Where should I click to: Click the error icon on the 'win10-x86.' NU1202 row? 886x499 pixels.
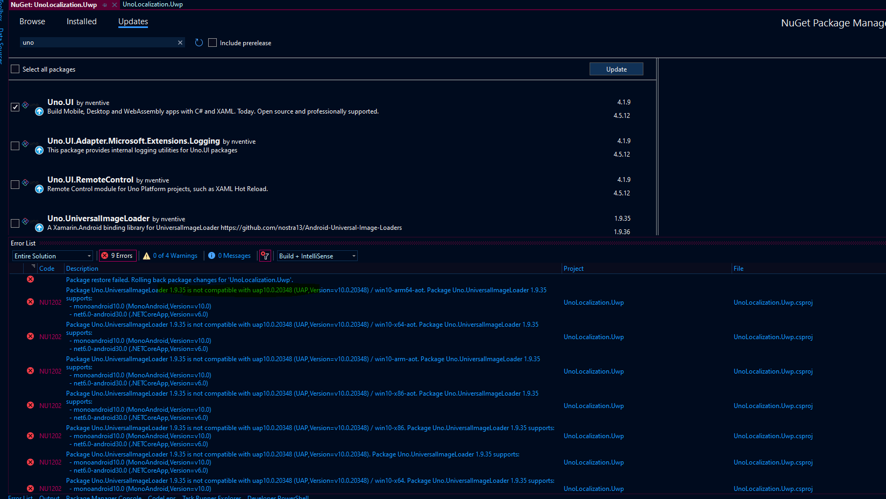(31, 436)
